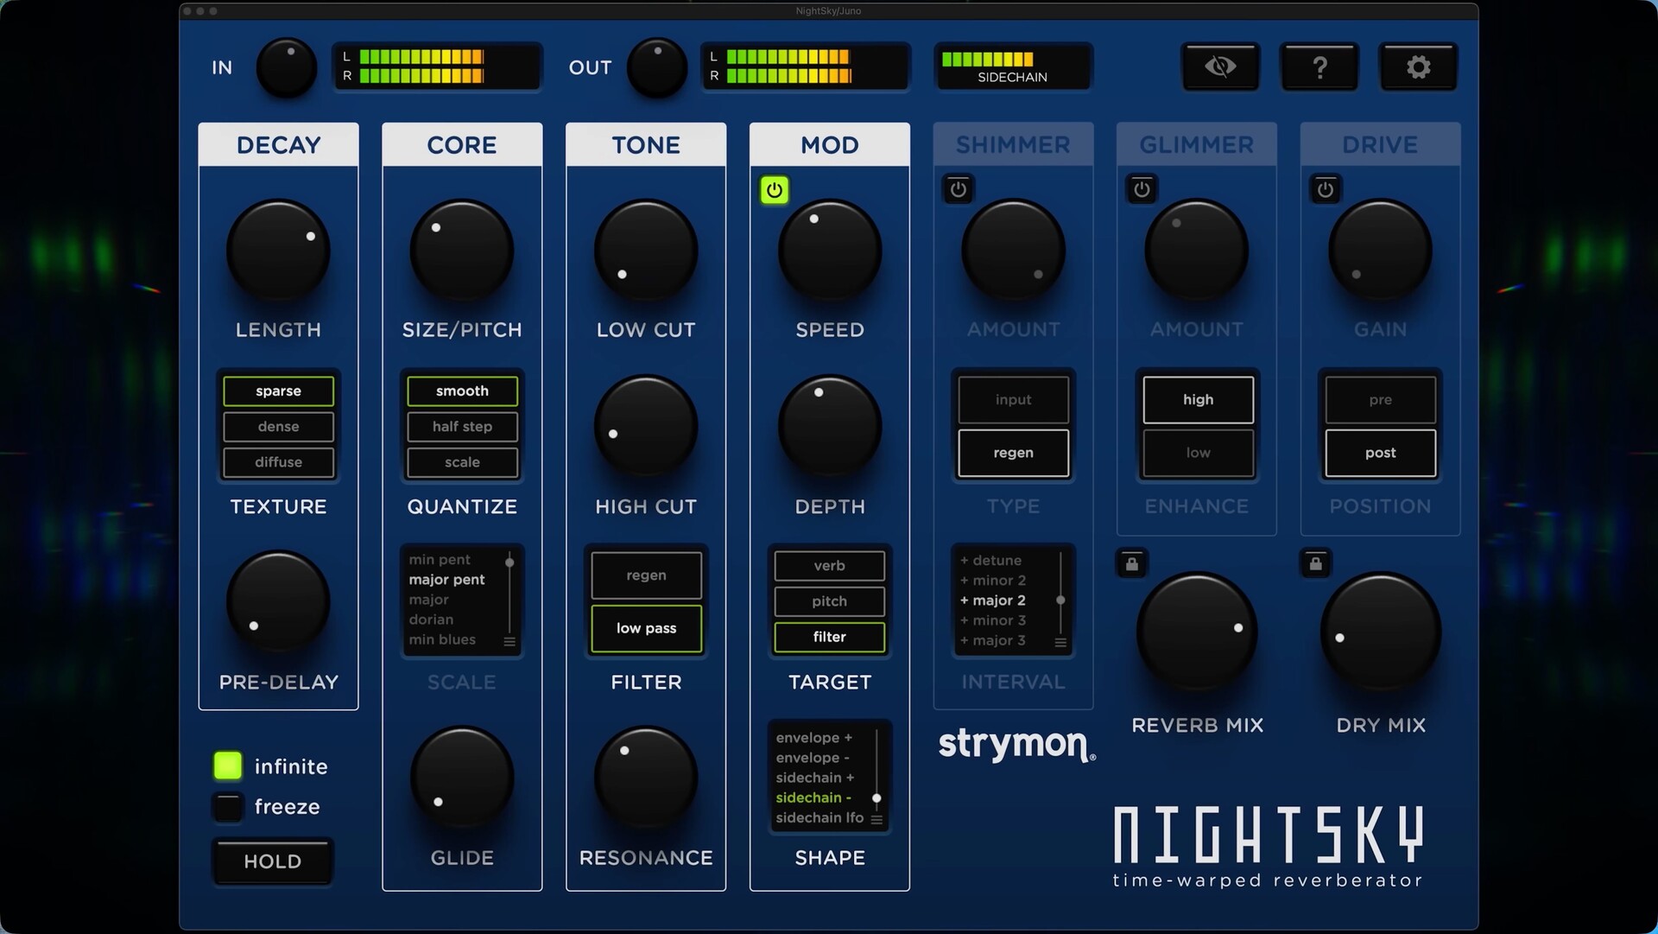Image resolution: width=1658 pixels, height=934 pixels.
Task: Click the eye bypass icon in the toolbar
Action: tap(1219, 67)
